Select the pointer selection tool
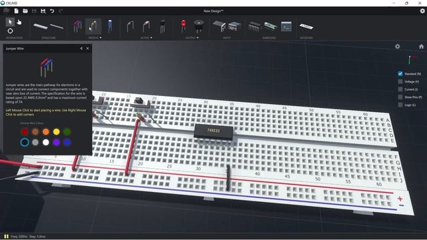This screenshot has height=240, width=427. 10,22
